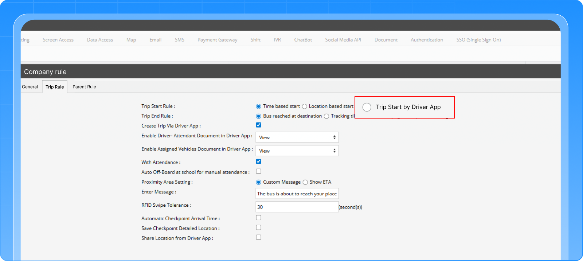Check Save Checkpoint Detailed Location
The width and height of the screenshot is (583, 261).
[259, 227]
